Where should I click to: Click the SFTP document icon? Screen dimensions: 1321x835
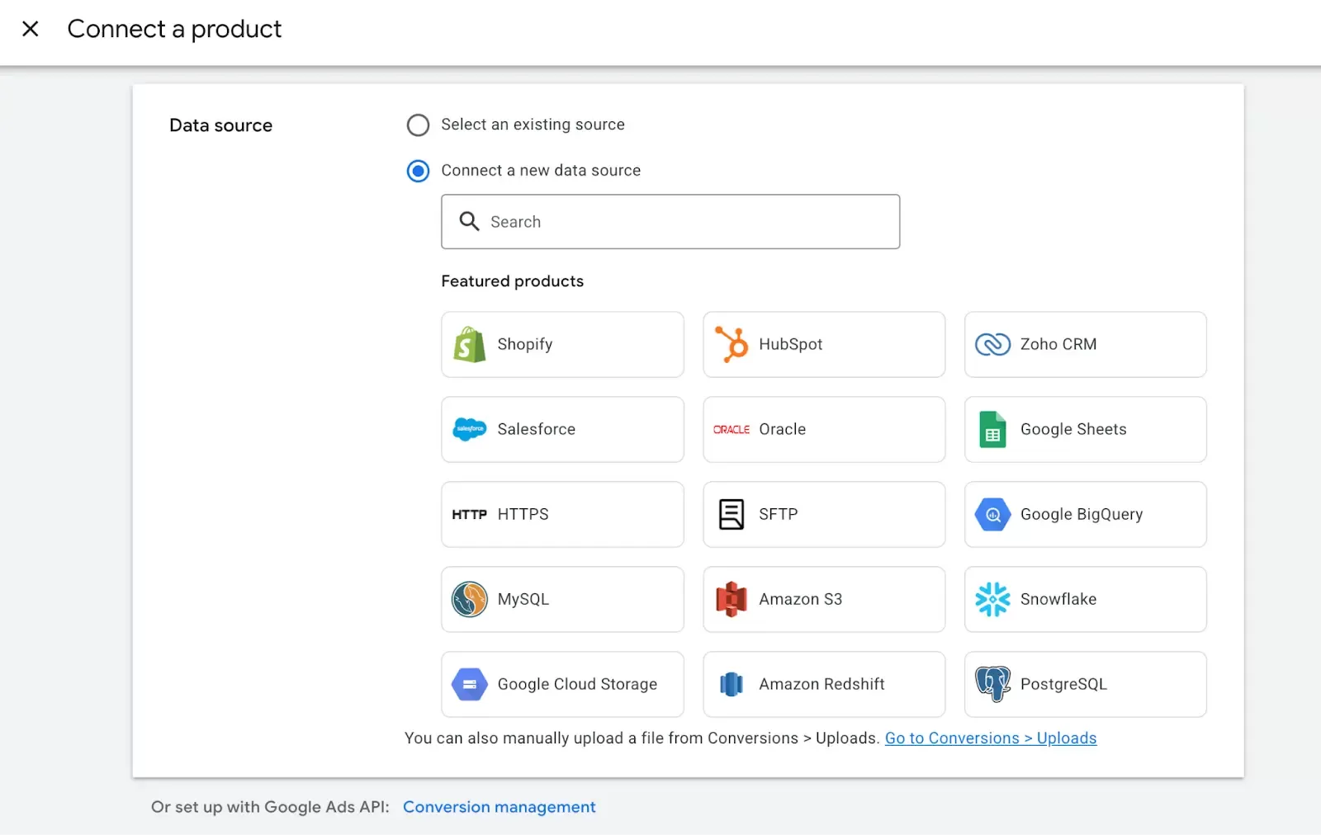[732, 514]
